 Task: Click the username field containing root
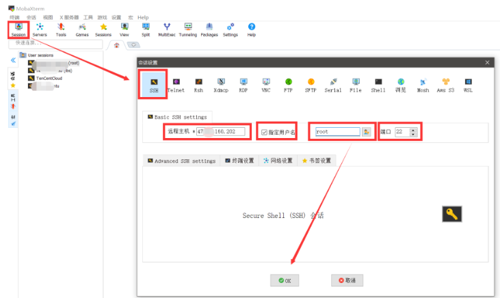338,132
